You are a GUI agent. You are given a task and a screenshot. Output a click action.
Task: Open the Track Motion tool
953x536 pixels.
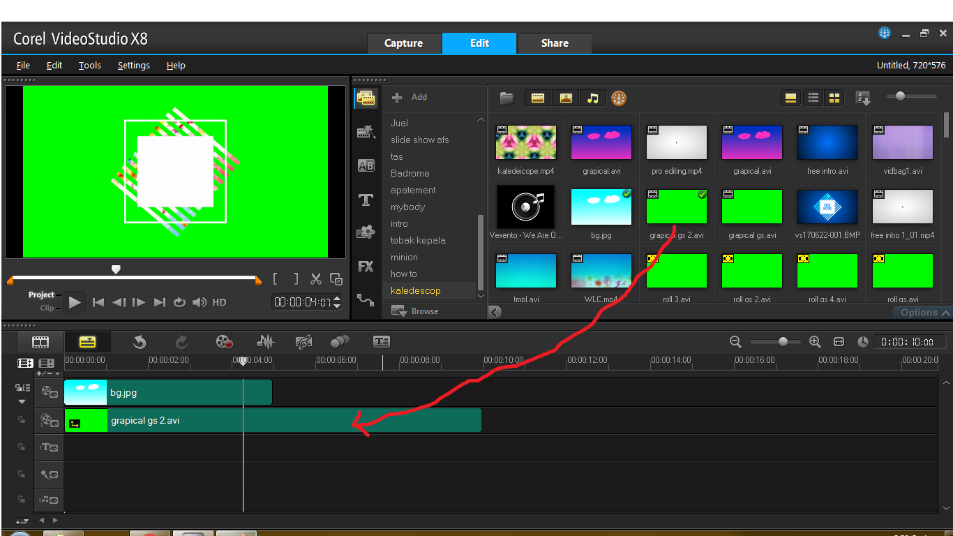coord(340,341)
